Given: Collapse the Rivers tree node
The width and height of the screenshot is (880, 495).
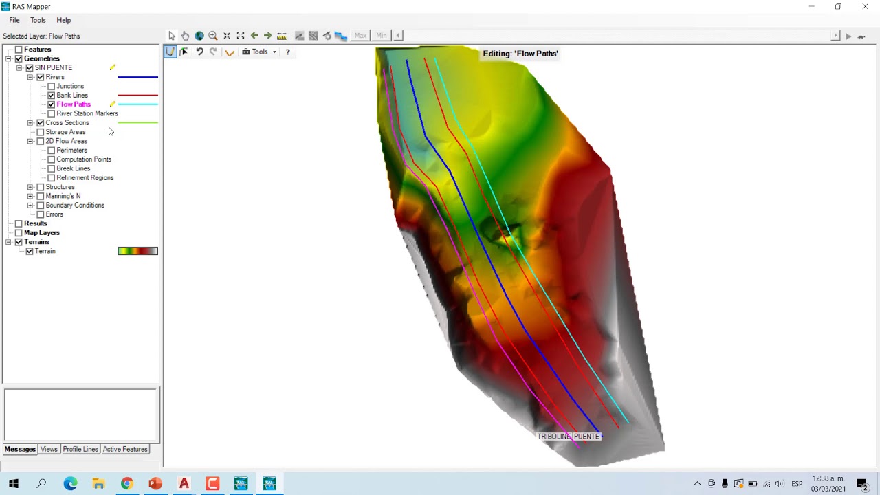Looking at the screenshot, I should 30,77.
